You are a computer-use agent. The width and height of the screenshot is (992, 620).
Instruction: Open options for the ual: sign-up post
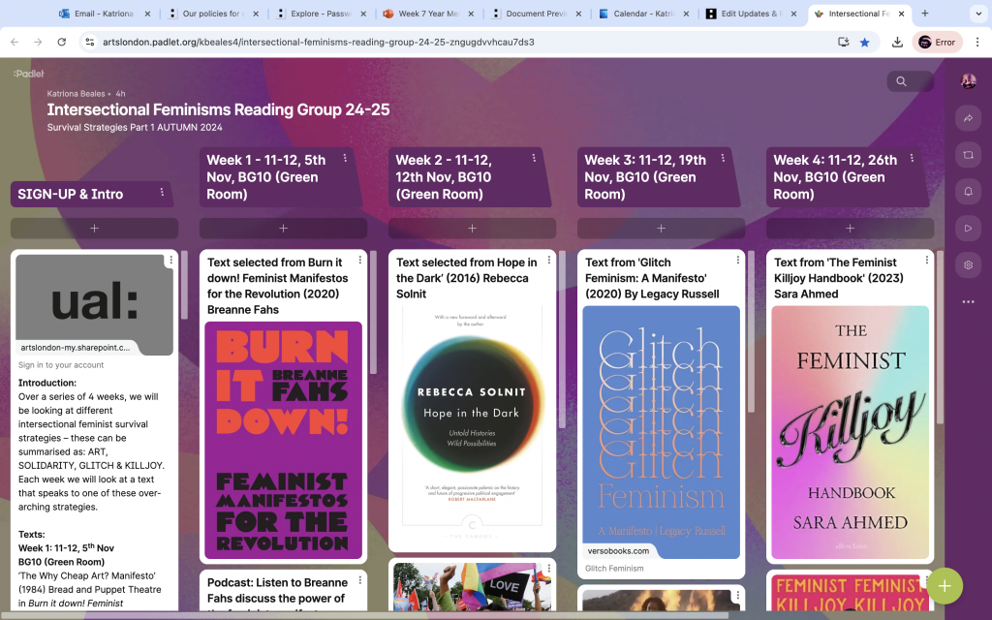coord(170,260)
